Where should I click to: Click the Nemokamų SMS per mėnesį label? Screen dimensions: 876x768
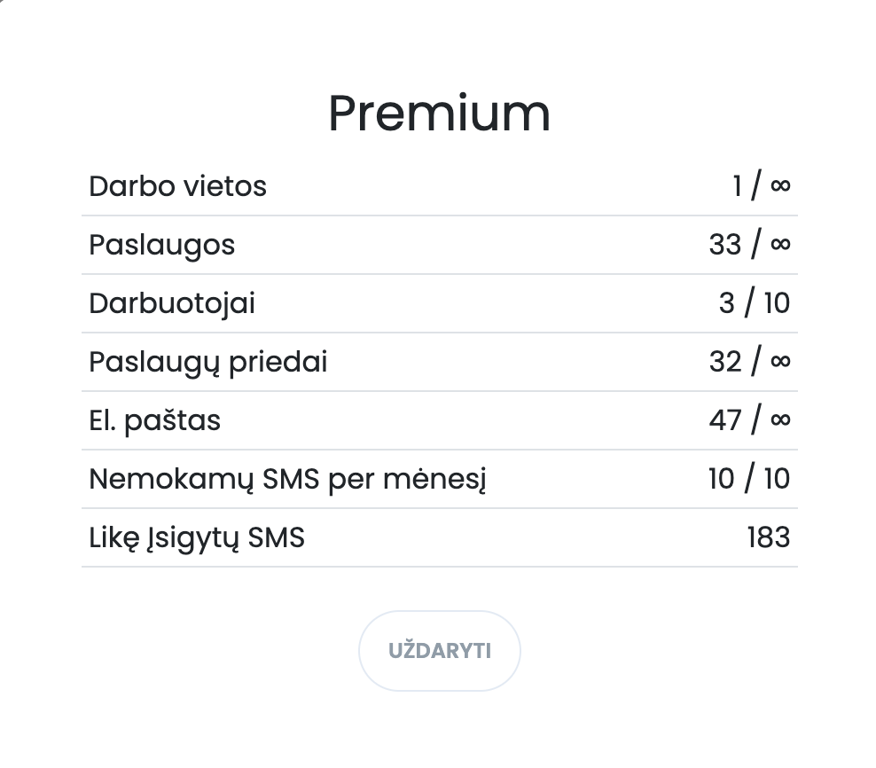coord(288,479)
